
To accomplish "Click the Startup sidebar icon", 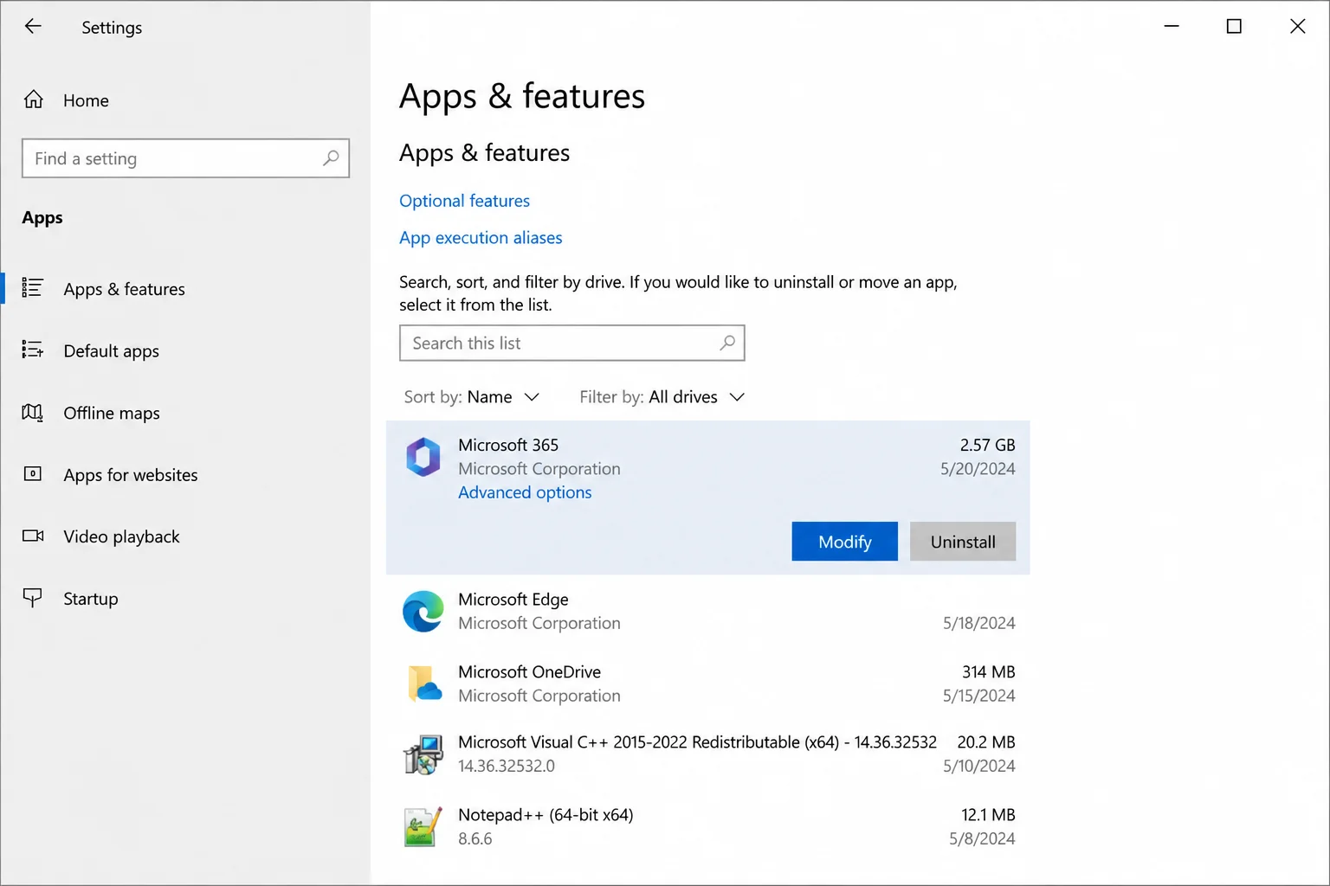I will click(x=32, y=598).
